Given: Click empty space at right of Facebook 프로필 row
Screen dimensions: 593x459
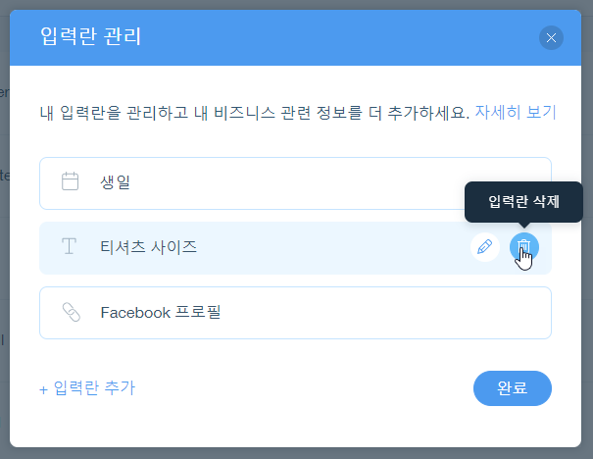Looking at the screenshot, I should point(412,313).
